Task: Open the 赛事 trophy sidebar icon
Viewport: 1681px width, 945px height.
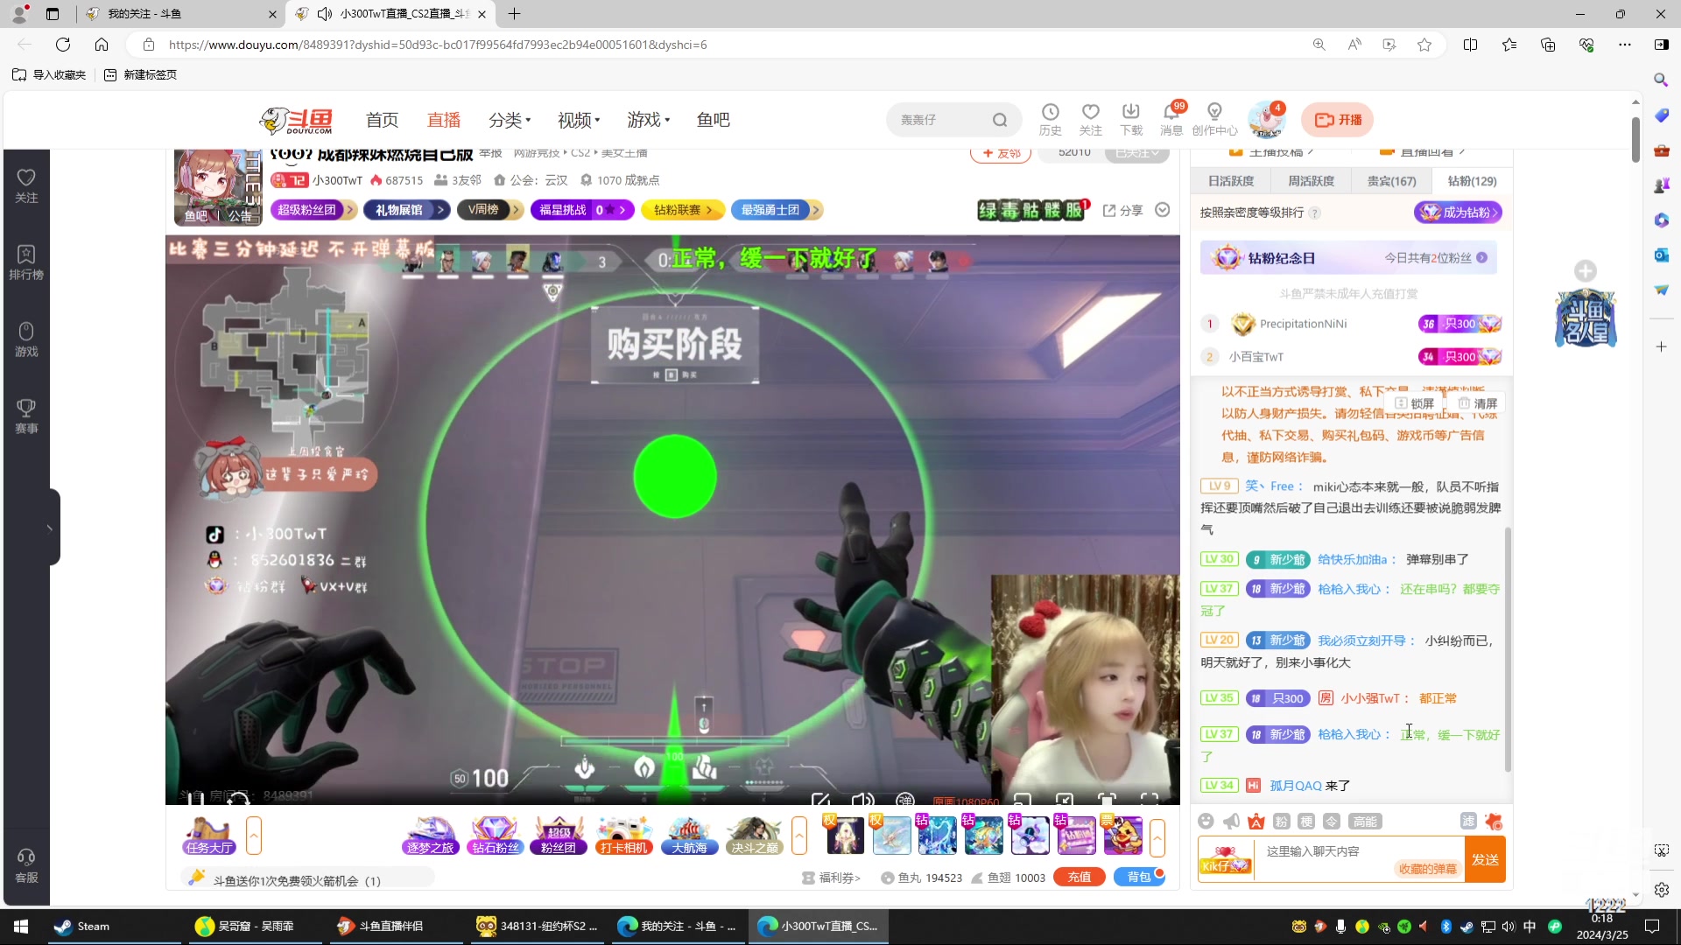Action: click(x=26, y=416)
